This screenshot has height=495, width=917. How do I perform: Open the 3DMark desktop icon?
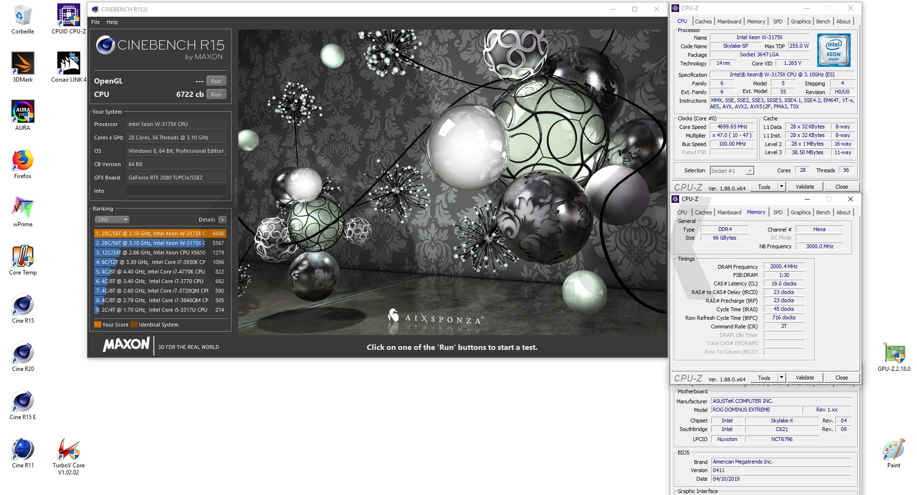point(22,67)
